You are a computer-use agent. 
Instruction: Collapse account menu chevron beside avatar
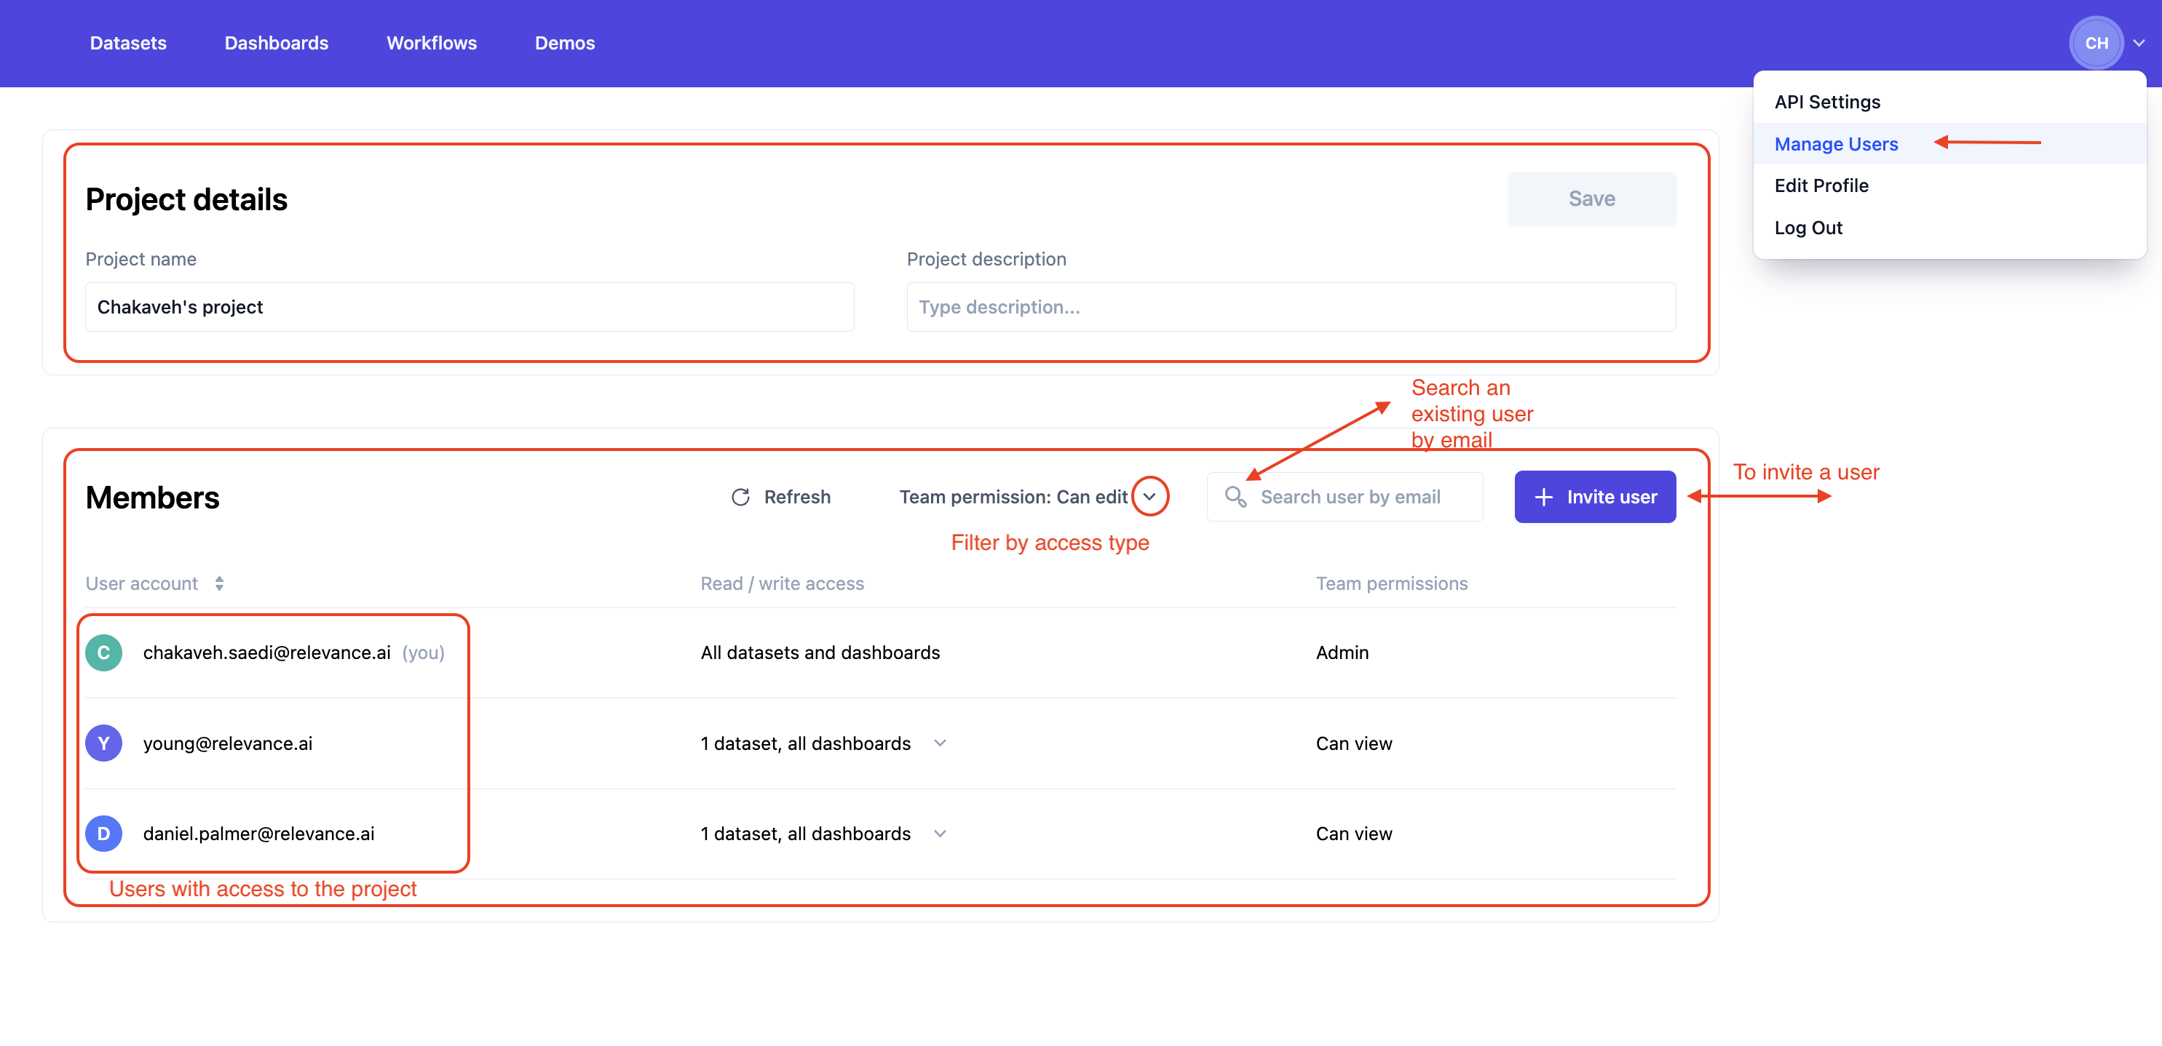coord(2139,44)
